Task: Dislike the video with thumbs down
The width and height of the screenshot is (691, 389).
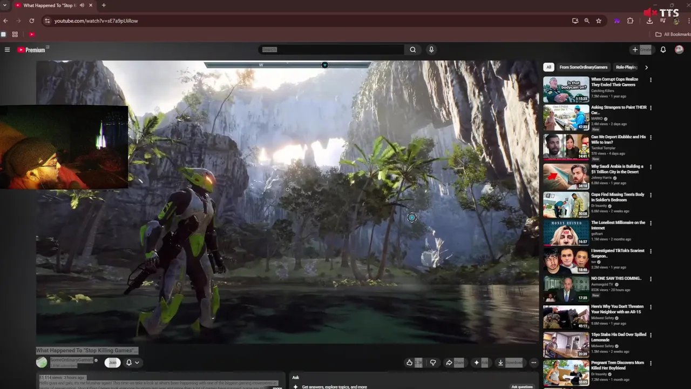Action: 432,363
